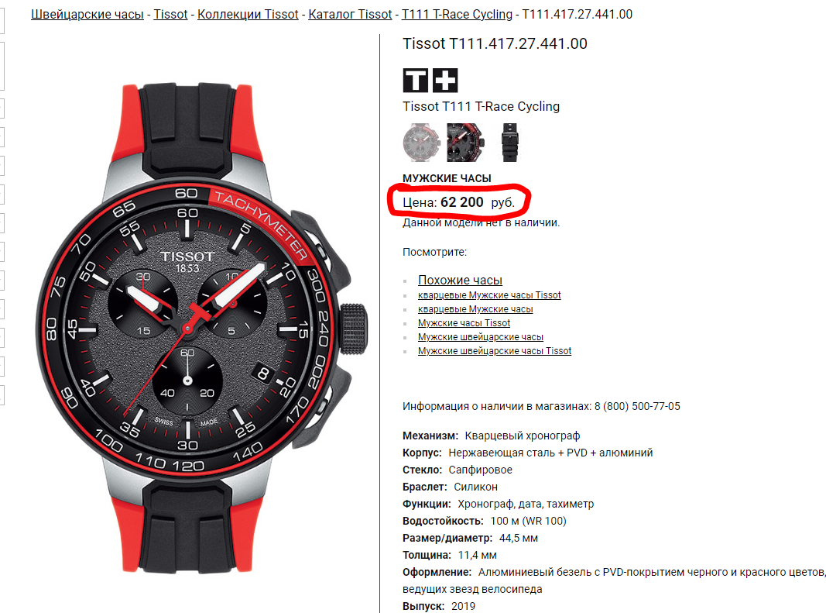Visit Мужские часы Tissot link
The width and height of the screenshot is (826, 613).
coord(464,323)
